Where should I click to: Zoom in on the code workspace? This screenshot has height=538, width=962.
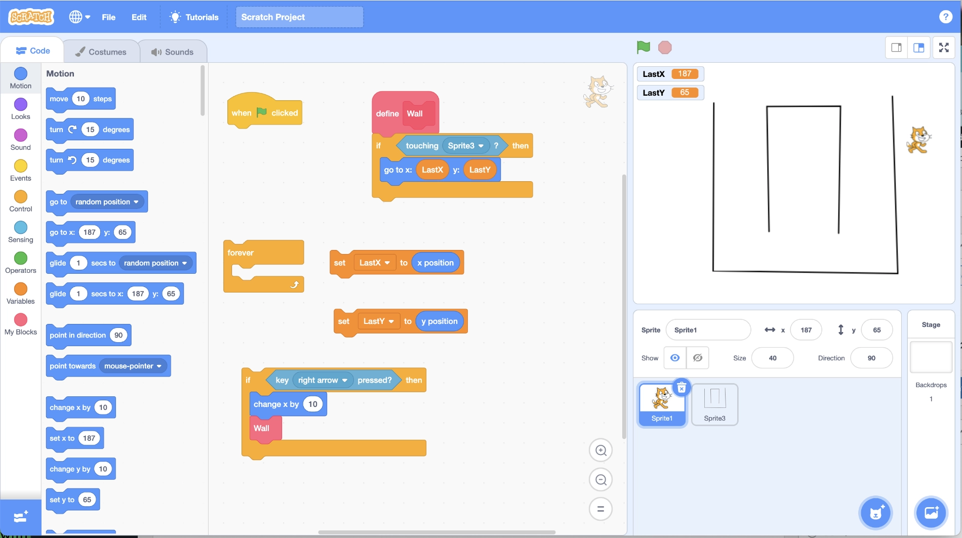[x=600, y=450]
